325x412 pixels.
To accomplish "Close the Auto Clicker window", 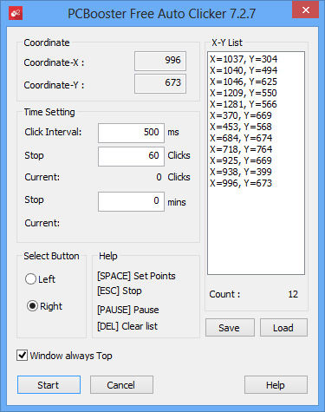I will [305, 10].
